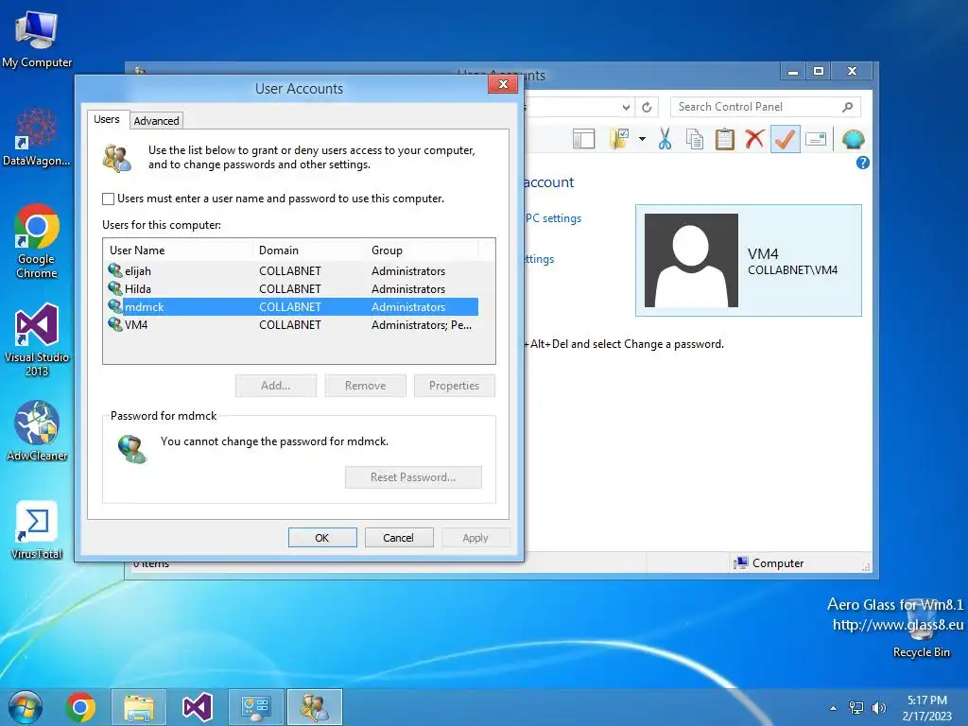Click Chrome icon on the taskbar
968x726 pixels.
(80, 707)
